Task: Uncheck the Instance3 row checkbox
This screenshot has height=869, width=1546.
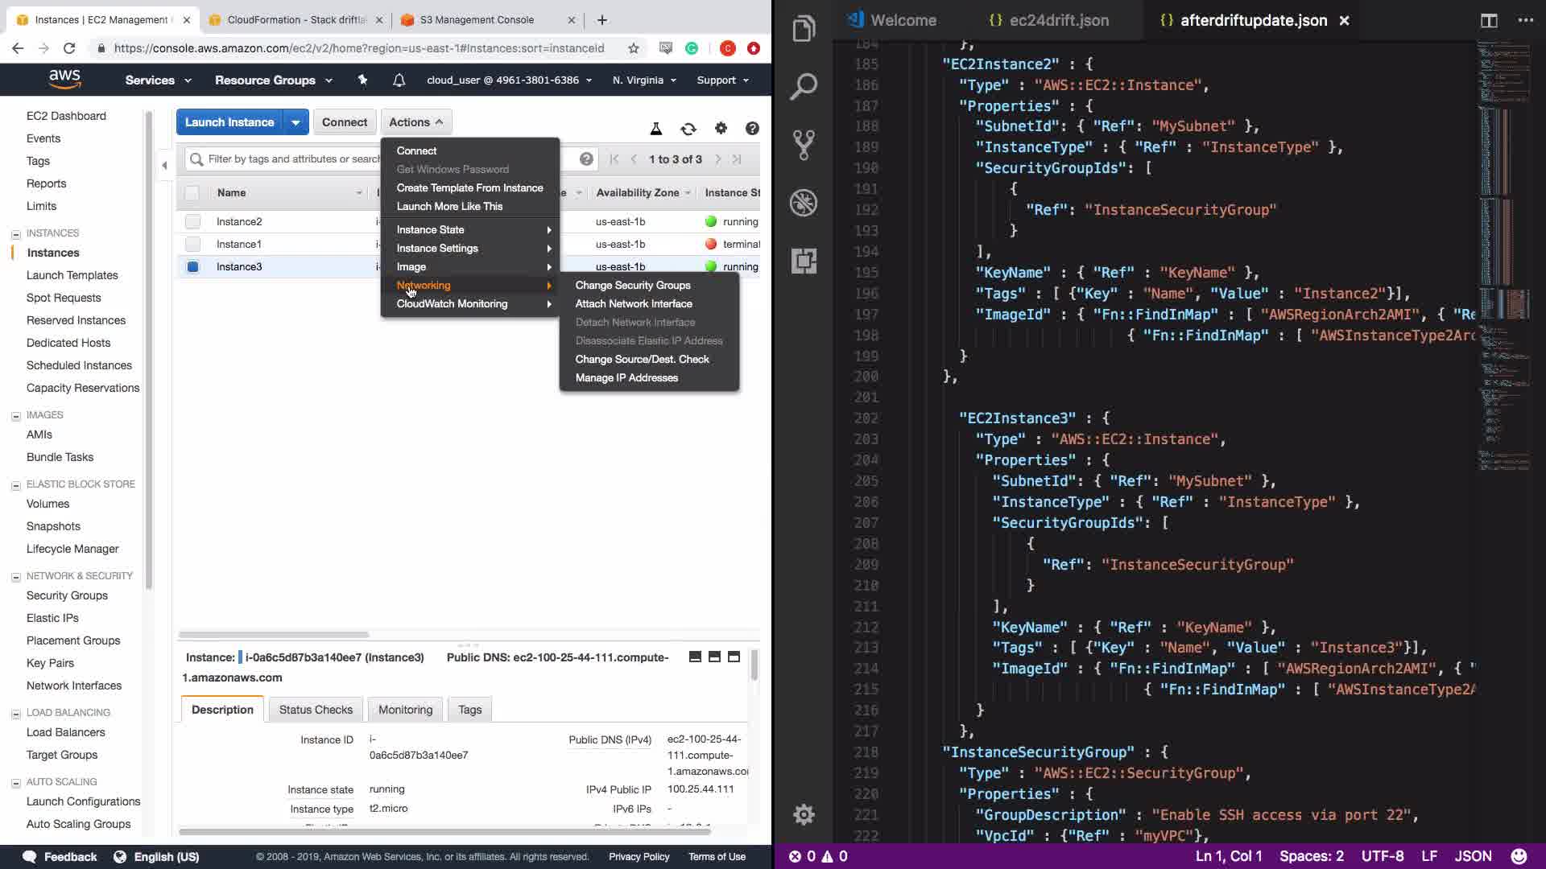Action: click(x=192, y=267)
